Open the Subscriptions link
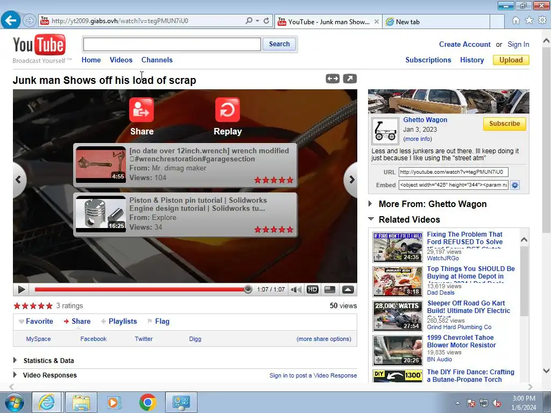 pyautogui.click(x=428, y=60)
